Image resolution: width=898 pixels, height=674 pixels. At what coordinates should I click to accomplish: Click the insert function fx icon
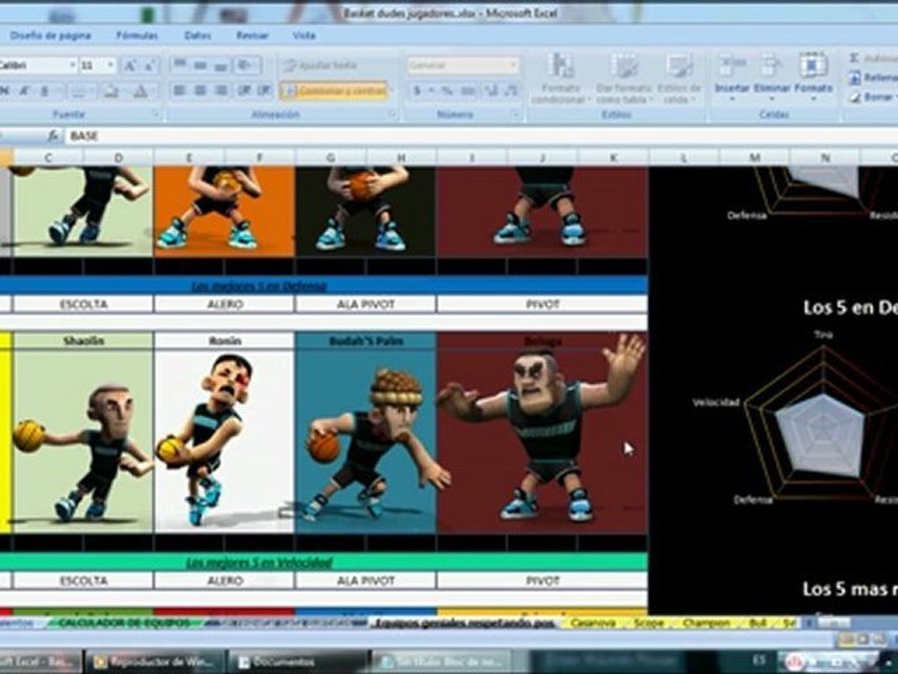tap(52, 136)
